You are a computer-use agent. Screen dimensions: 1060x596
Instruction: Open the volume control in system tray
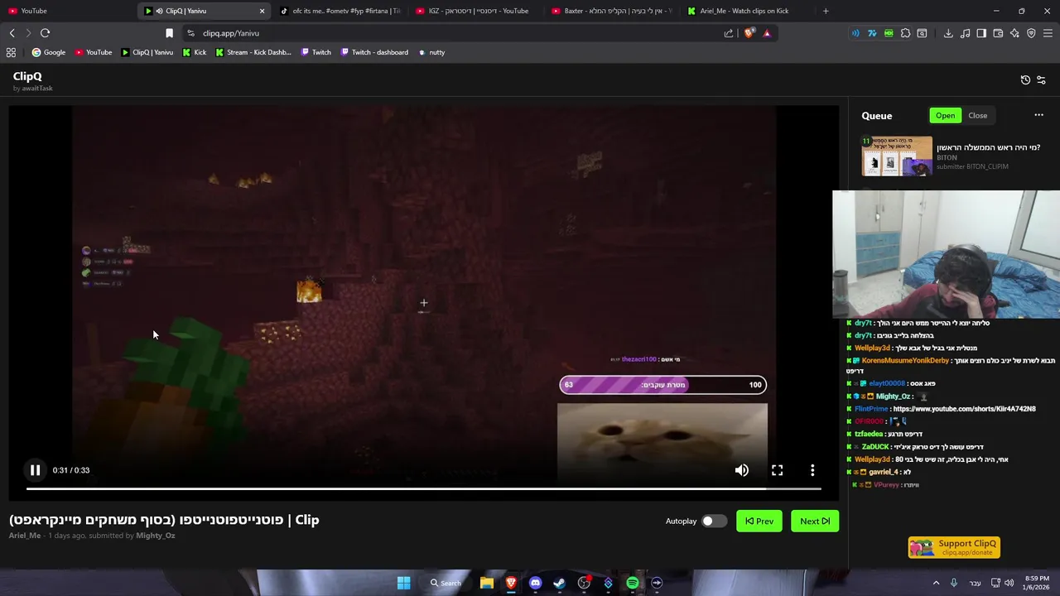pos(1009,583)
